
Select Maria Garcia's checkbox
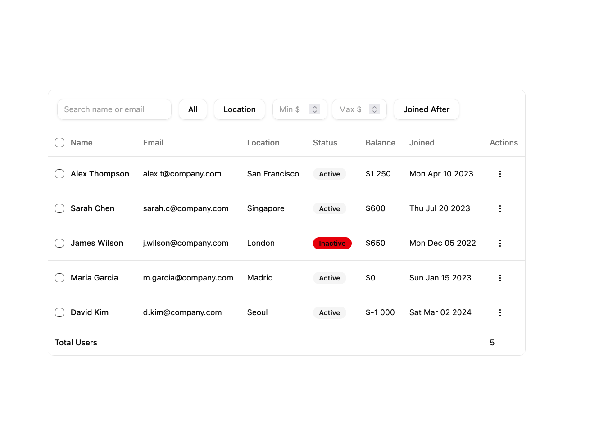click(x=59, y=278)
